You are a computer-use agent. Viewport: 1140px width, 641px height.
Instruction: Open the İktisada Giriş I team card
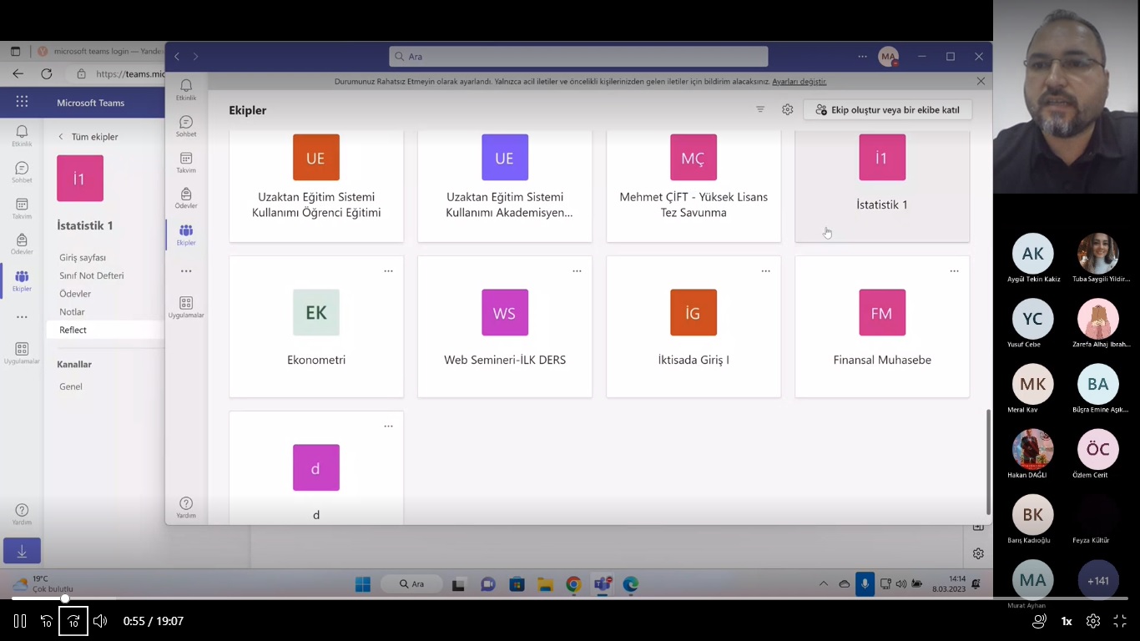(694, 327)
